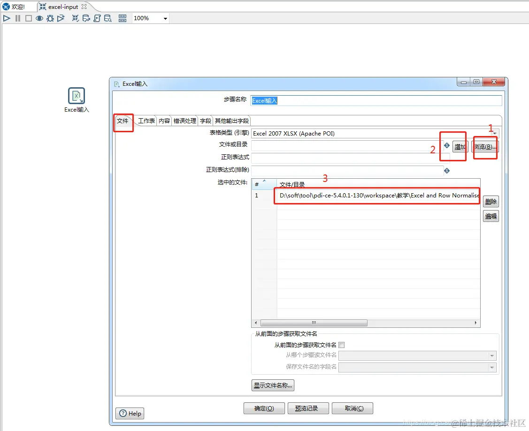Screen dimensions: 529x431
Task: Click the 正则表达式(排除) input field
Action: click(347, 171)
